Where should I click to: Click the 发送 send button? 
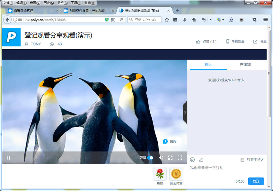tap(256, 181)
